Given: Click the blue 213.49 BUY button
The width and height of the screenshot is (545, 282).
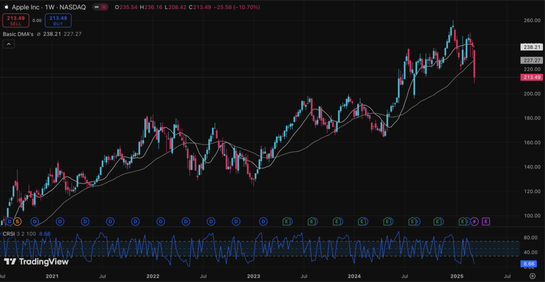Looking at the screenshot, I should click(58, 21).
